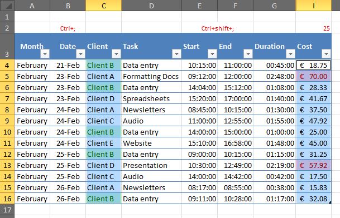
Task: Click the cell showing € 70.00
Action: pyautogui.click(x=314, y=77)
